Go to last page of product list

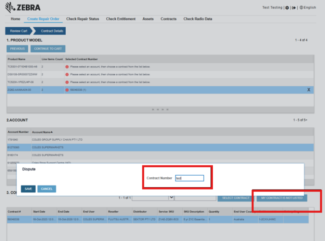click(x=168, y=110)
